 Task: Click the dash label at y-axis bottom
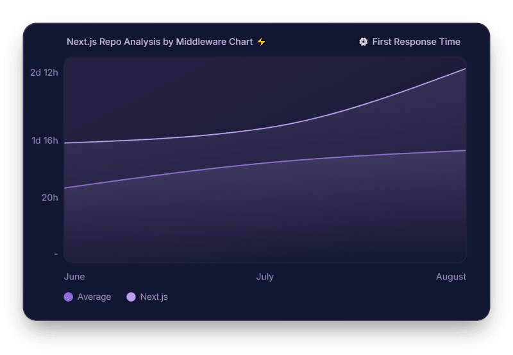(56, 254)
